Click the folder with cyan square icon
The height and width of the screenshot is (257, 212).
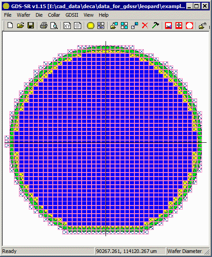coord(114,26)
